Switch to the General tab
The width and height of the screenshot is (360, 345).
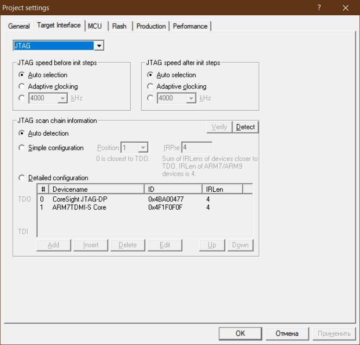coord(19,26)
